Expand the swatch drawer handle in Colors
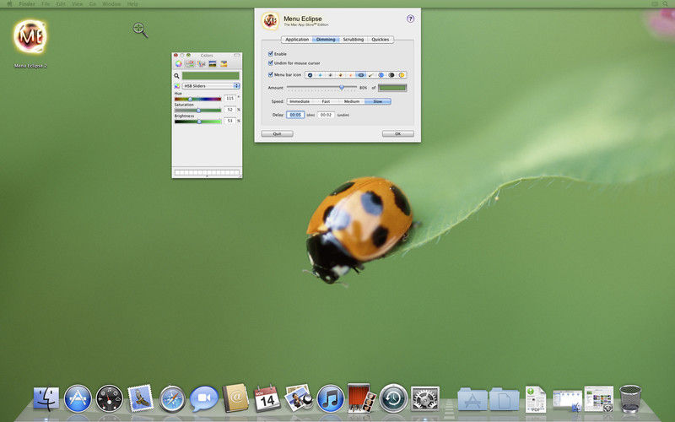This screenshot has height=422, width=675. click(207, 176)
